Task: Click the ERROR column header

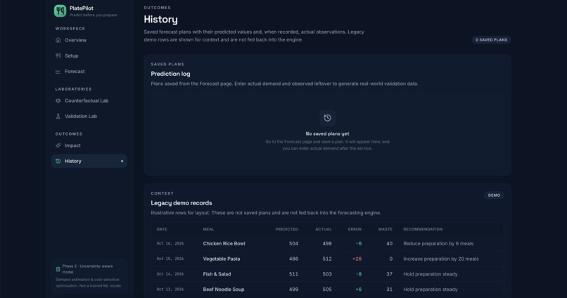Action: point(355,229)
